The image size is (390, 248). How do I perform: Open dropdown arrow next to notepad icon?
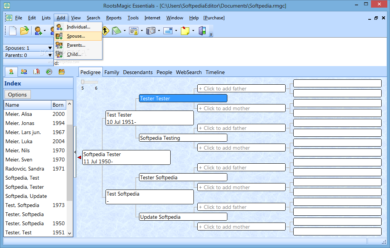coord(125,31)
